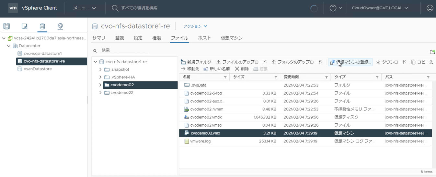Collapse the Datacenter tree node
The width and height of the screenshot is (436, 177).
[x=9, y=46]
